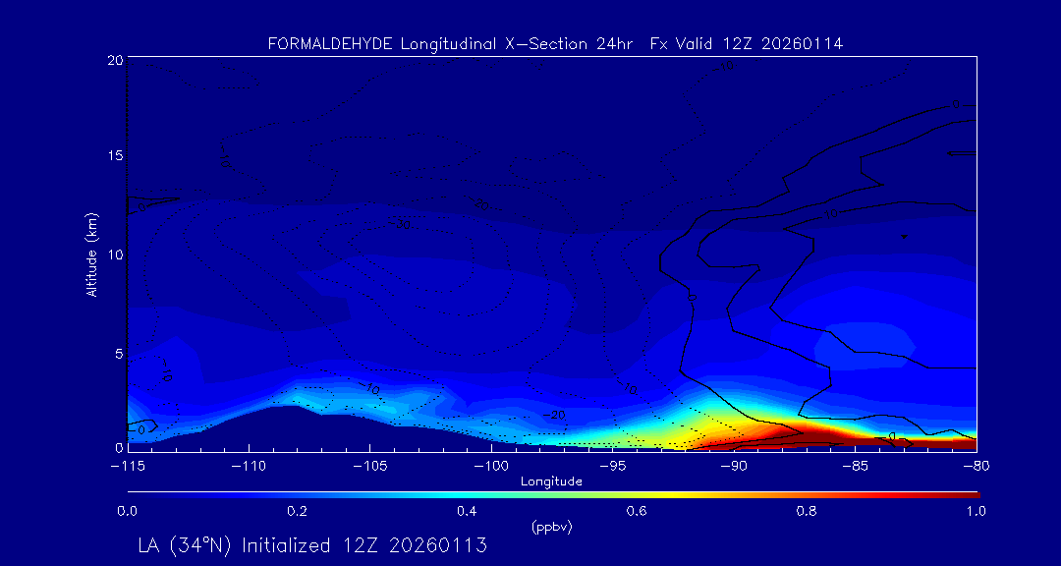The image size is (1061, 566).
Task: Select the -115 longitude tick label
Action: click(x=128, y=467)
